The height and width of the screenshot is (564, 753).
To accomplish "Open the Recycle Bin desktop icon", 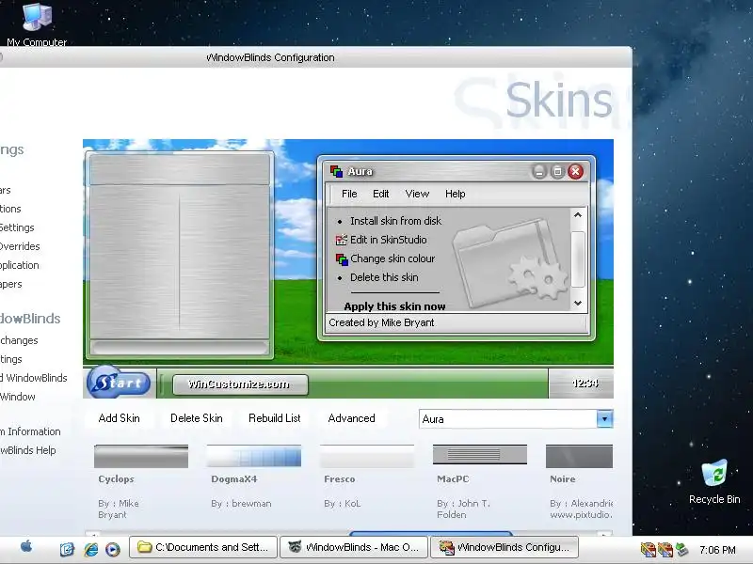I will click(714, 481).
